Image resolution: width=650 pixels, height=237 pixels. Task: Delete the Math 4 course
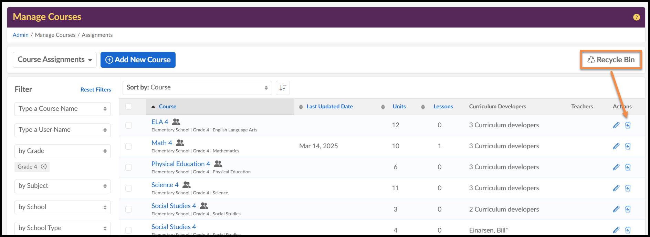click(x=628, y=146)
